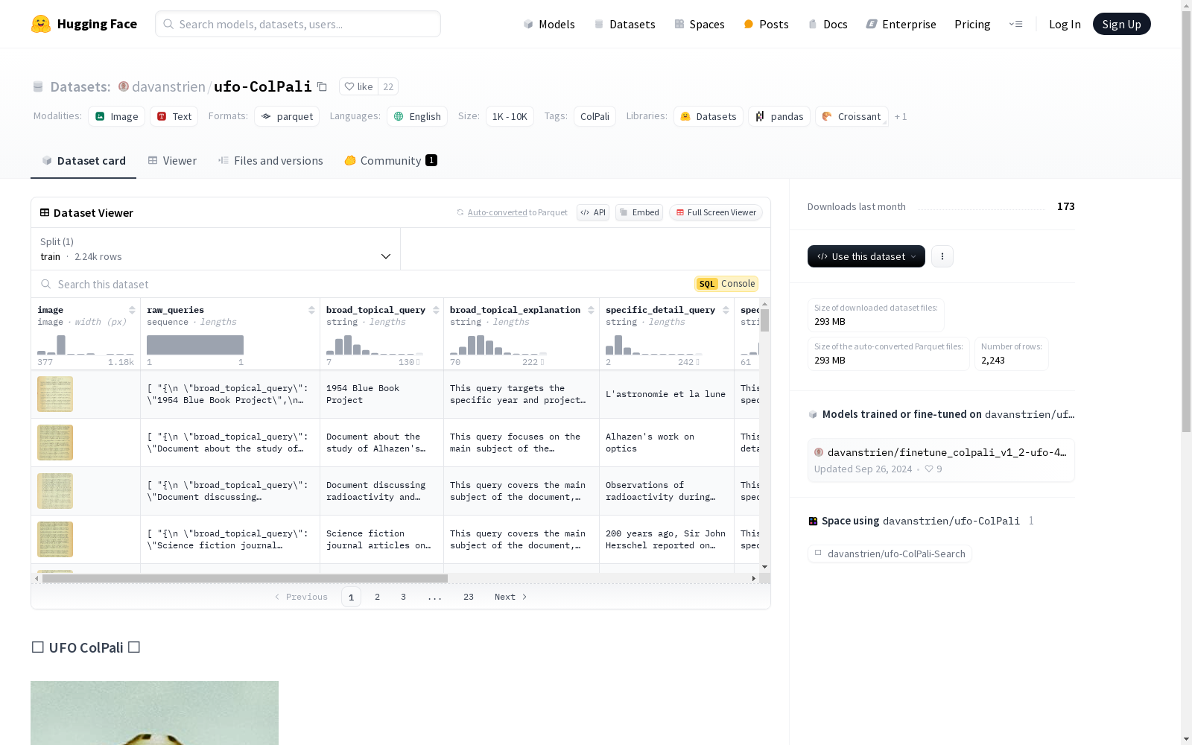Switch to the Dataset card tab
This screenshot has width=1192, height=745.
coord(83,161)
